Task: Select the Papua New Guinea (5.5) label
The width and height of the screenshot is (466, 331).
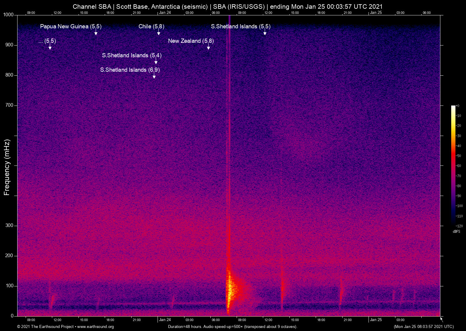Action: [71, 27]
